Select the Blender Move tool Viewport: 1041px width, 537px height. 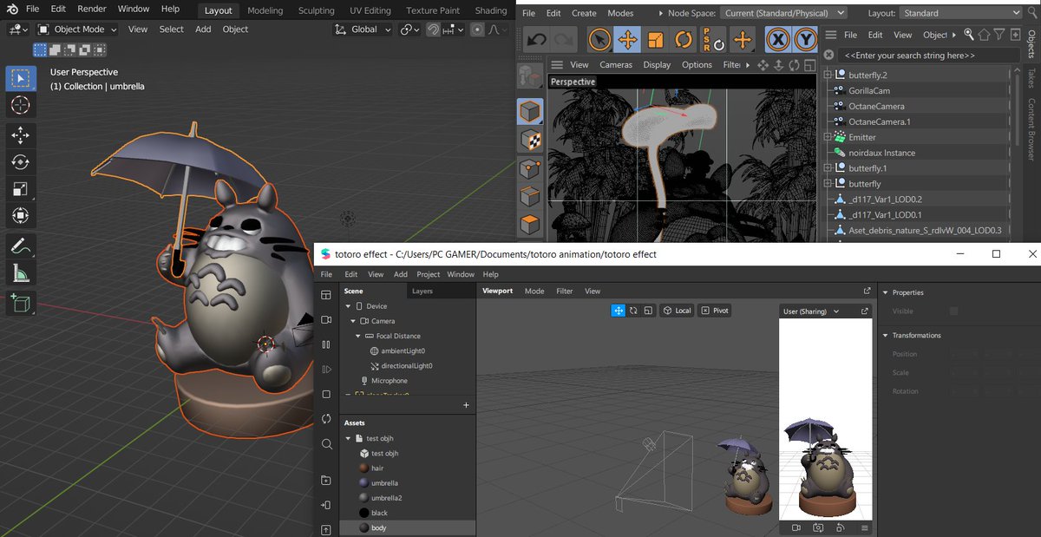21,134
